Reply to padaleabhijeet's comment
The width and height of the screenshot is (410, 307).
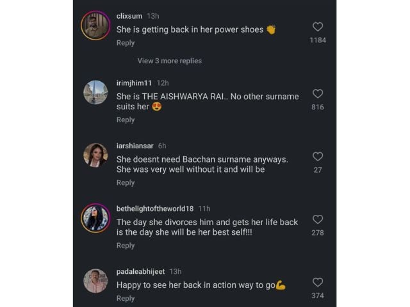[x=126, y=298]
